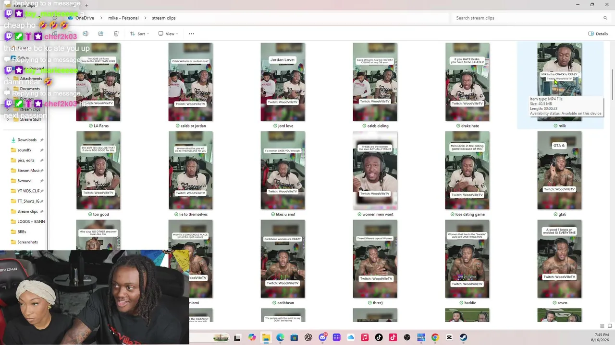Click the OneDrive cloud icon in address bar
The height and width of the screenshot is (345, 615).
click(71, 18)
